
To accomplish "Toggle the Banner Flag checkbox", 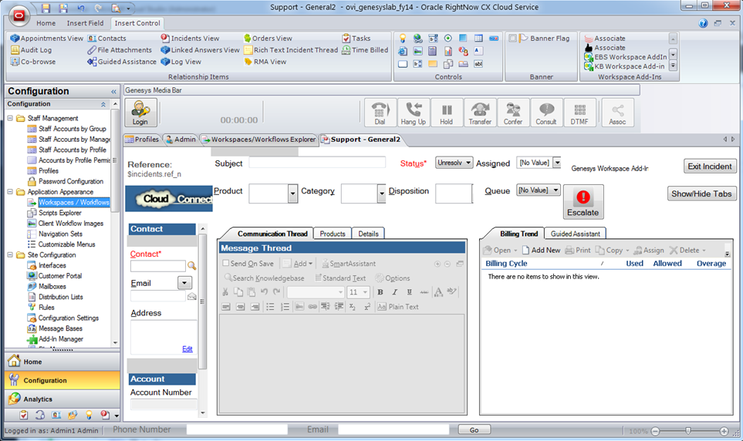I will [513, 39].
